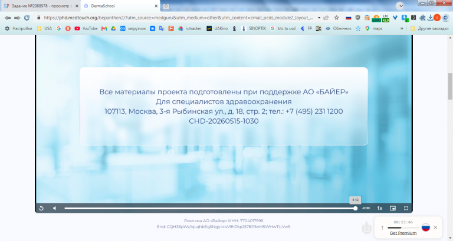Enter fullscreen on the video player
The width and height of the screenshot is (453, 241).
click(x=406, y=208)
